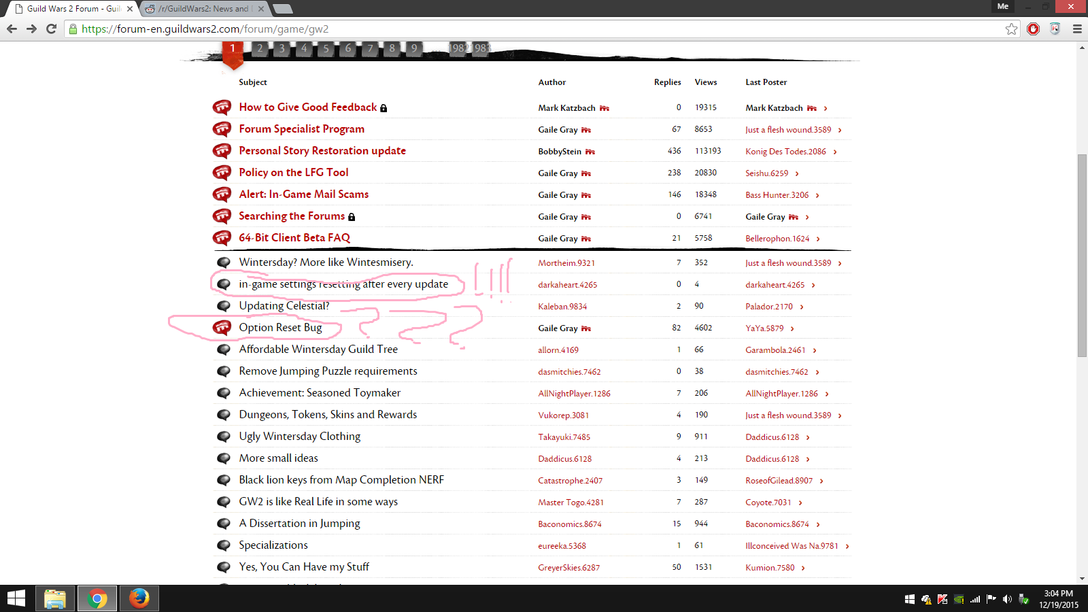Open Firefox from the taskbar
1088x612 pixels.
coord(139,598)
